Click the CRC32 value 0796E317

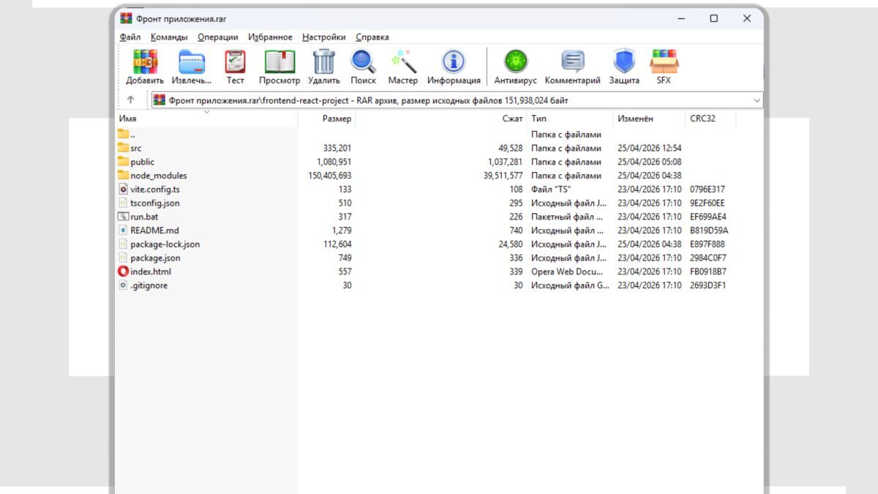pyautogui.click(x=708, y=189)
